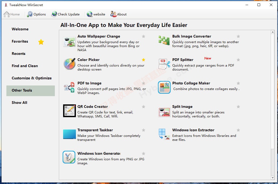
Task: Click 'Make your Windows Taskbar completely transparent' description
Action: coord(109,138)
